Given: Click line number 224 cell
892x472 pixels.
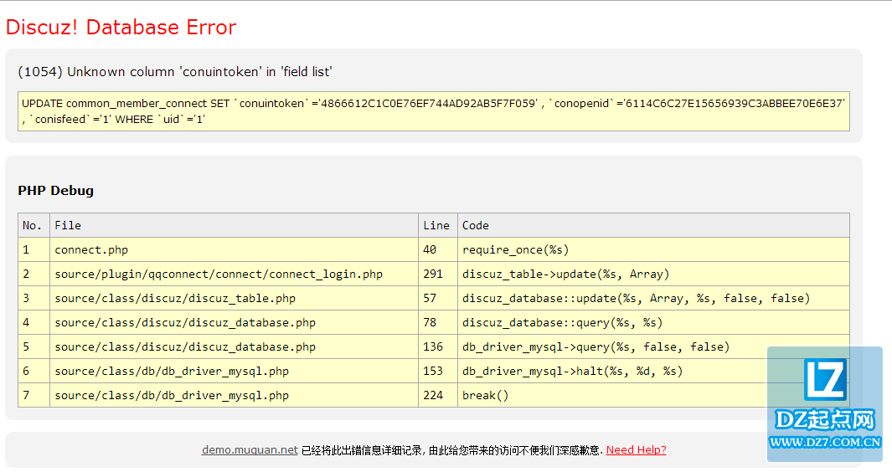Looking at the screenshot, I should [x=438, y=395].
